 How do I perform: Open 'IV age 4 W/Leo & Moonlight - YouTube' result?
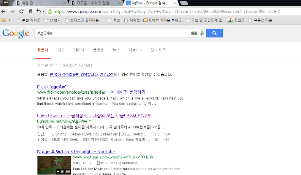(76, 152)
